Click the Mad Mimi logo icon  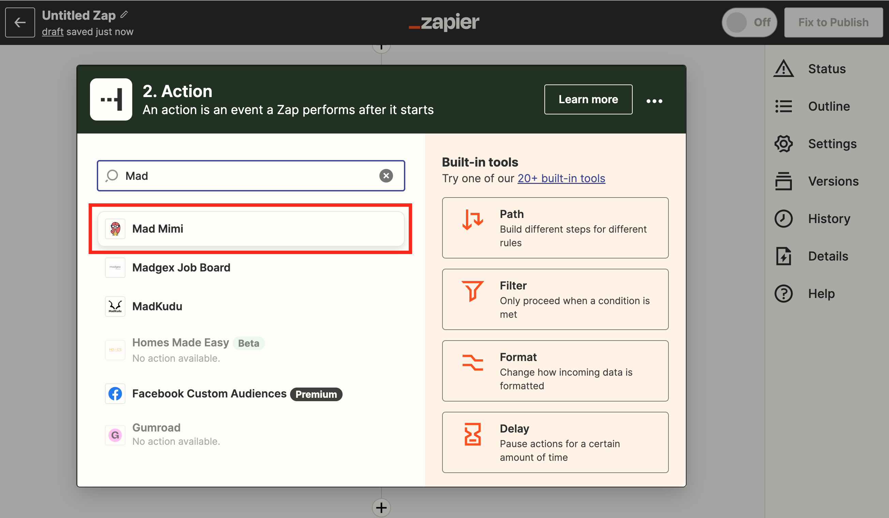click(115, 229)
